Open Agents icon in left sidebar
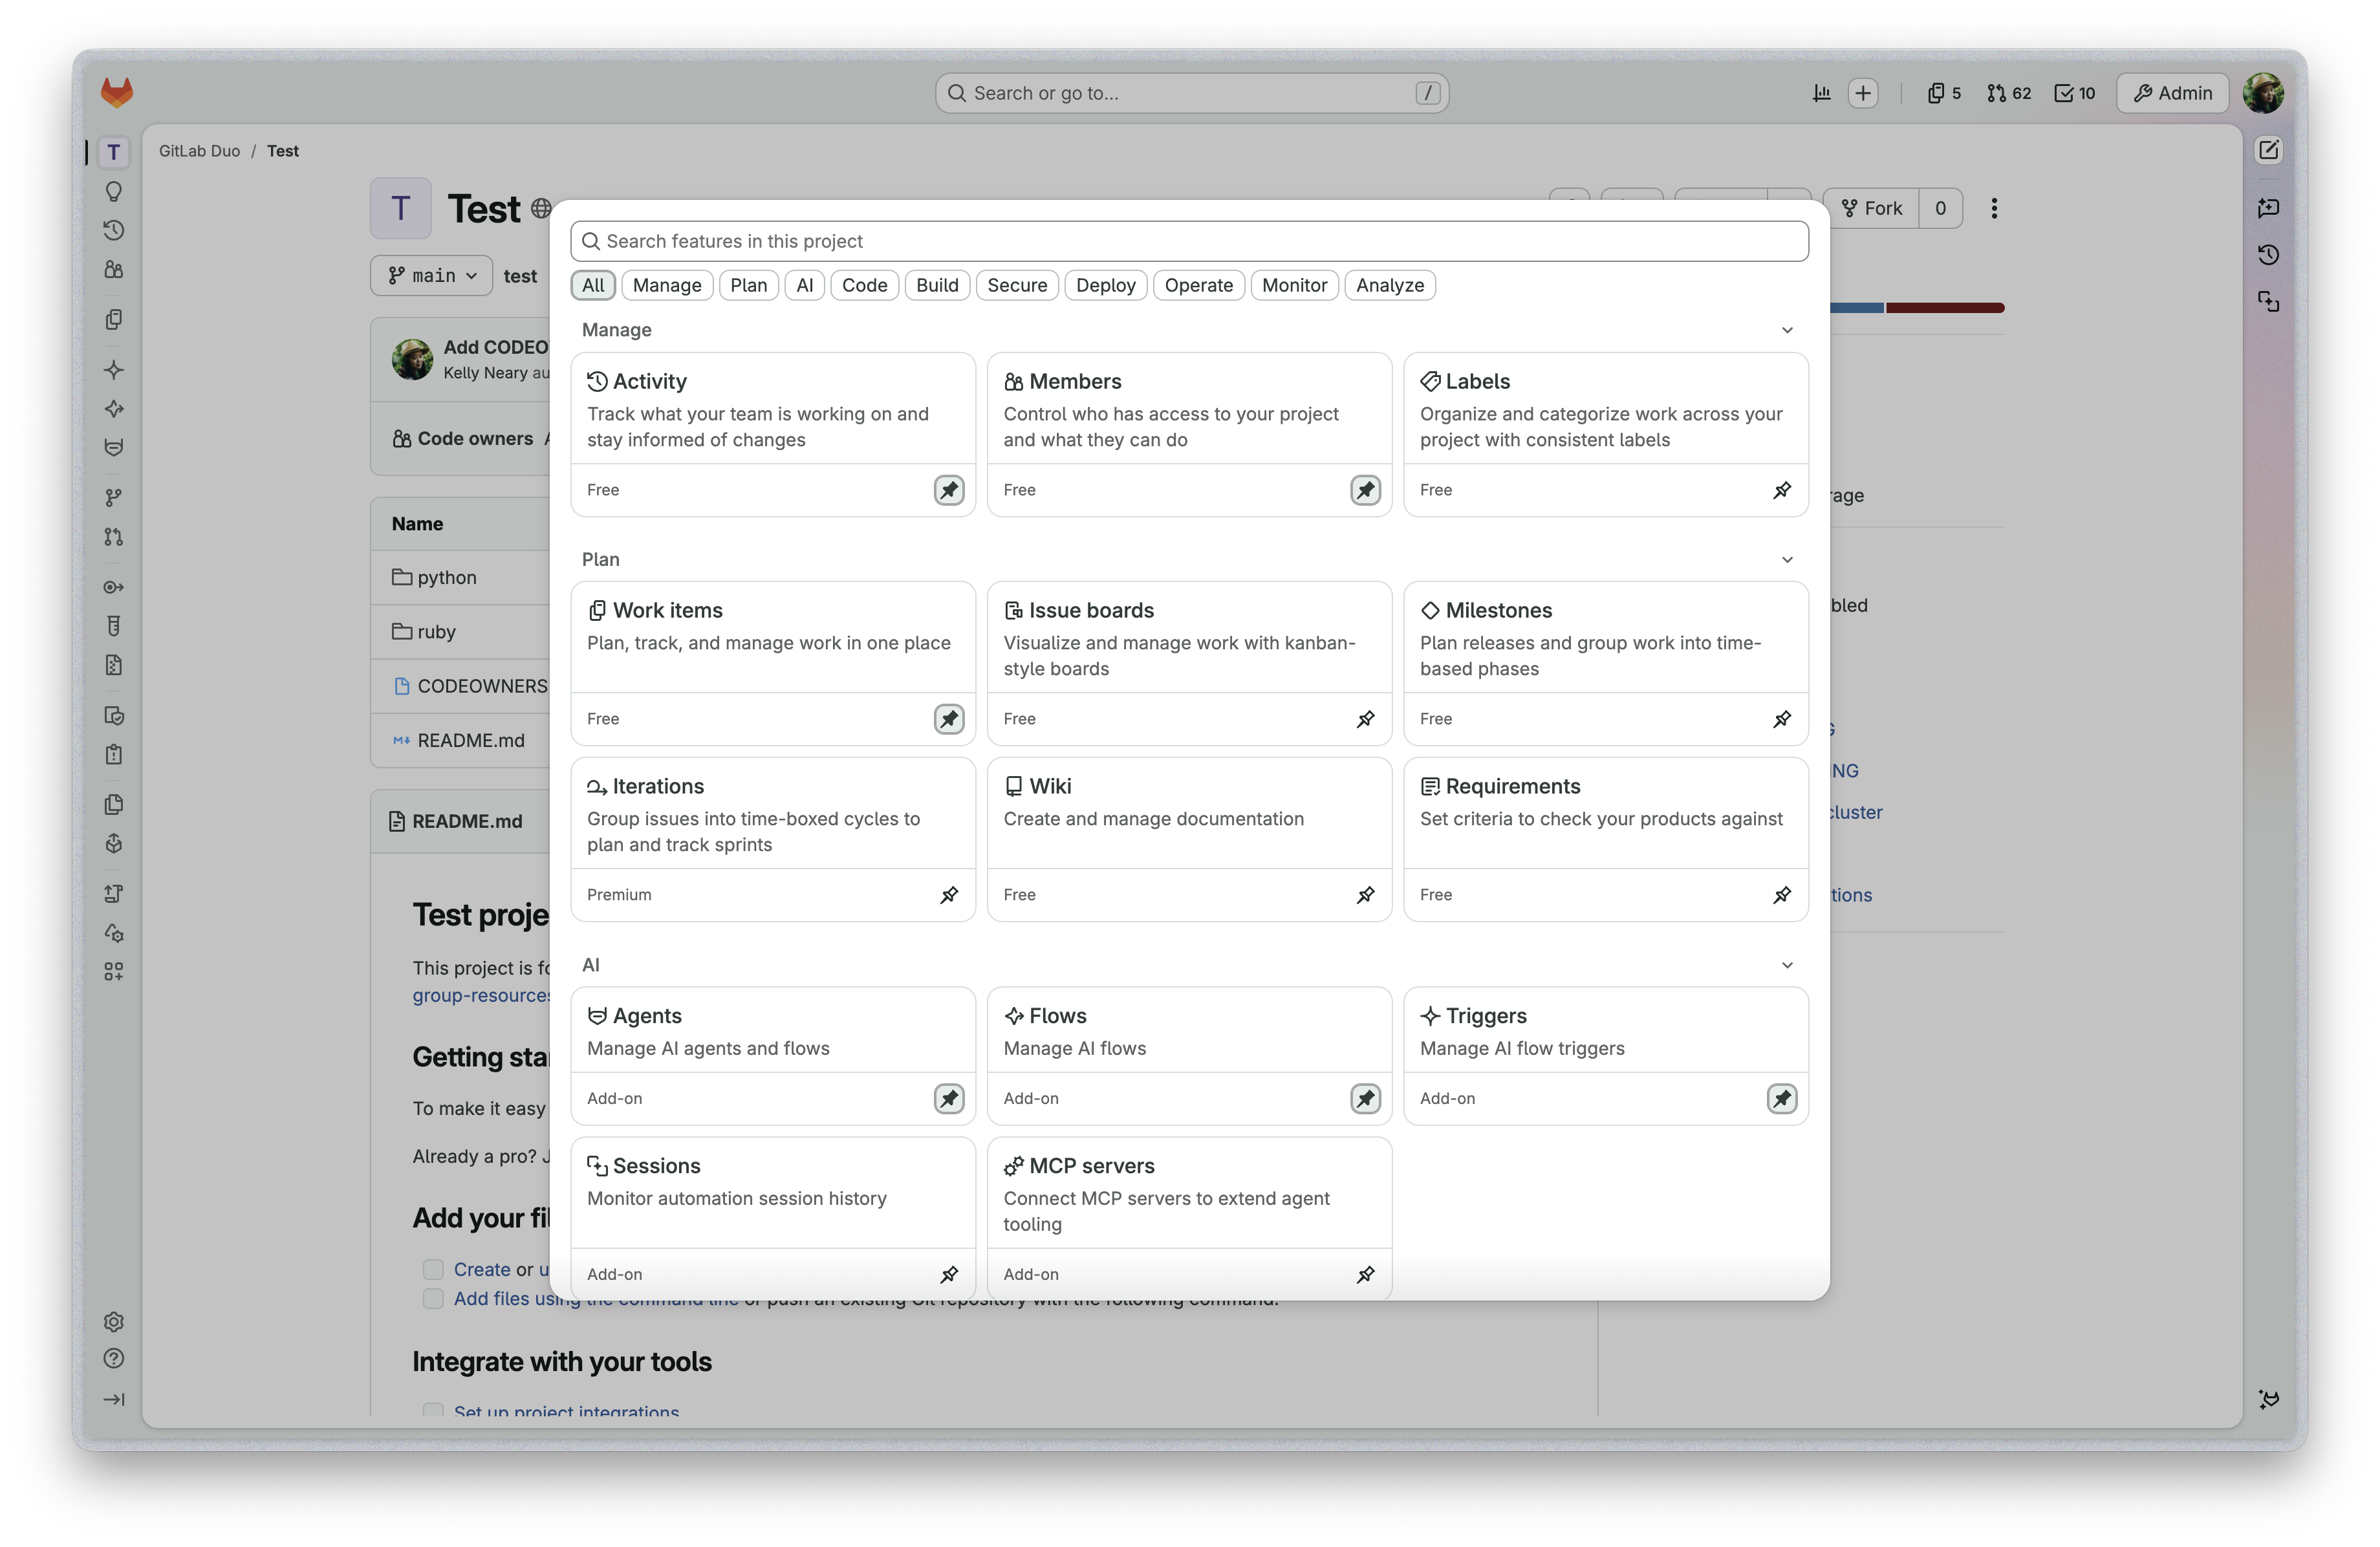Screen dimensions: 2380x1547 (114, 447)
